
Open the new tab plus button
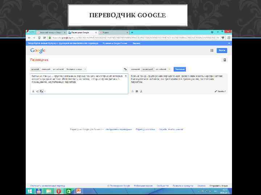(132, 32)
